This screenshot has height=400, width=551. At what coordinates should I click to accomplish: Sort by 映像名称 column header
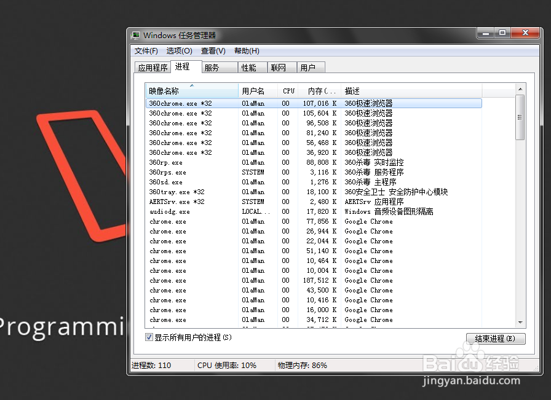pyautogui.click(x=192, y=90)
